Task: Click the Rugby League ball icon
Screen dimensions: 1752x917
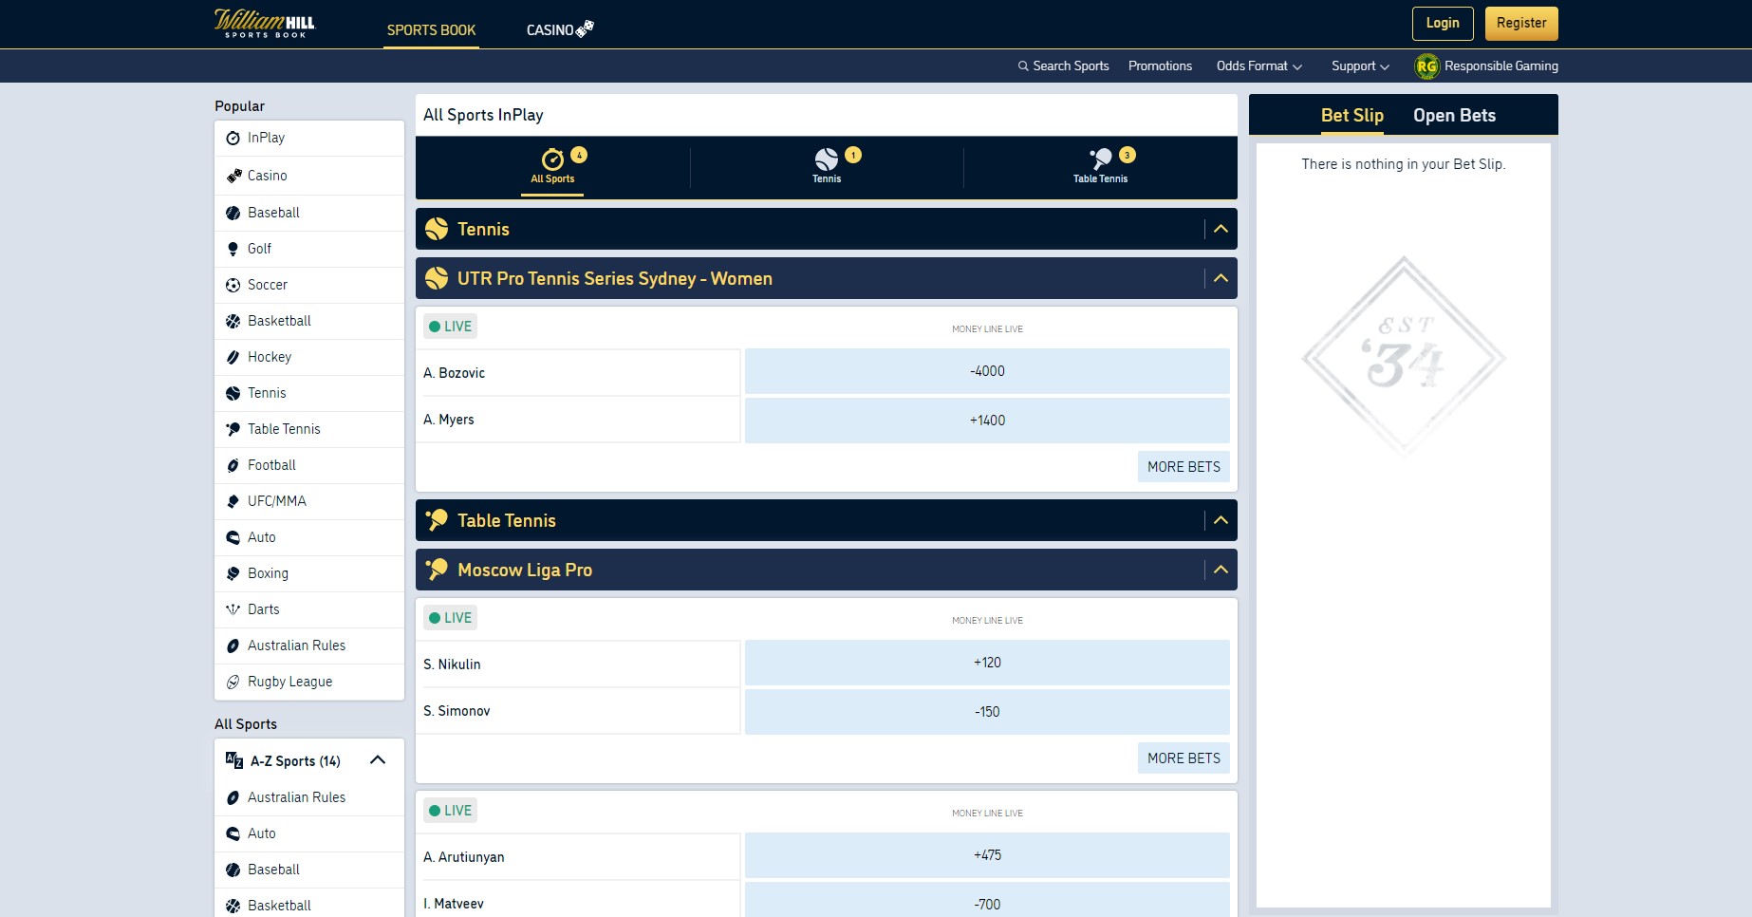Action: [233, 682]
